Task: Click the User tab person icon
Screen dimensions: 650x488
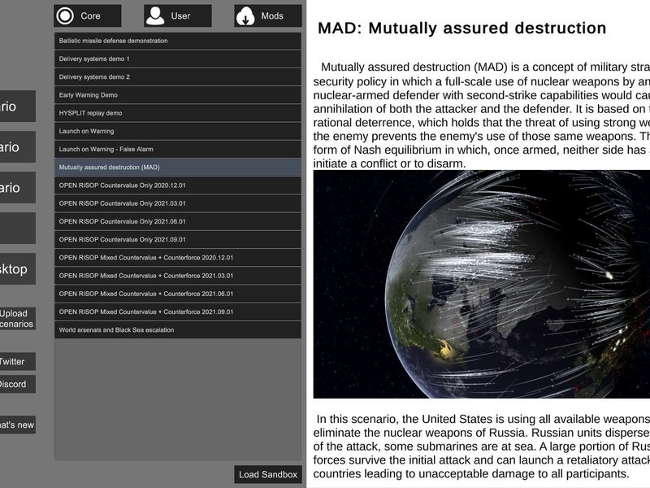Action: (x=155, y=15)
